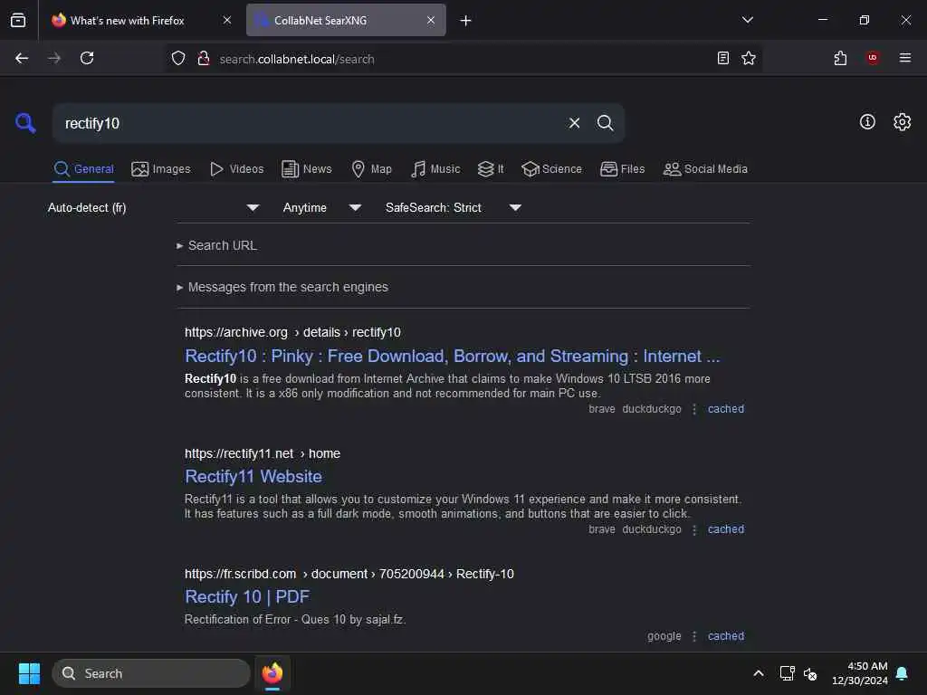Open cached link for scribd result

(725, 636)
